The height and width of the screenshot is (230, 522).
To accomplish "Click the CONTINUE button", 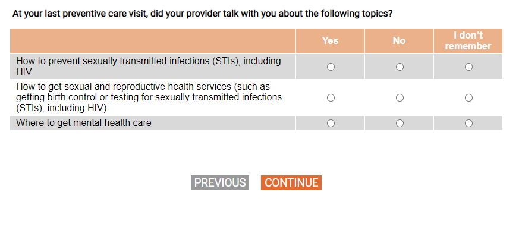I will click(x=291, y=182).
